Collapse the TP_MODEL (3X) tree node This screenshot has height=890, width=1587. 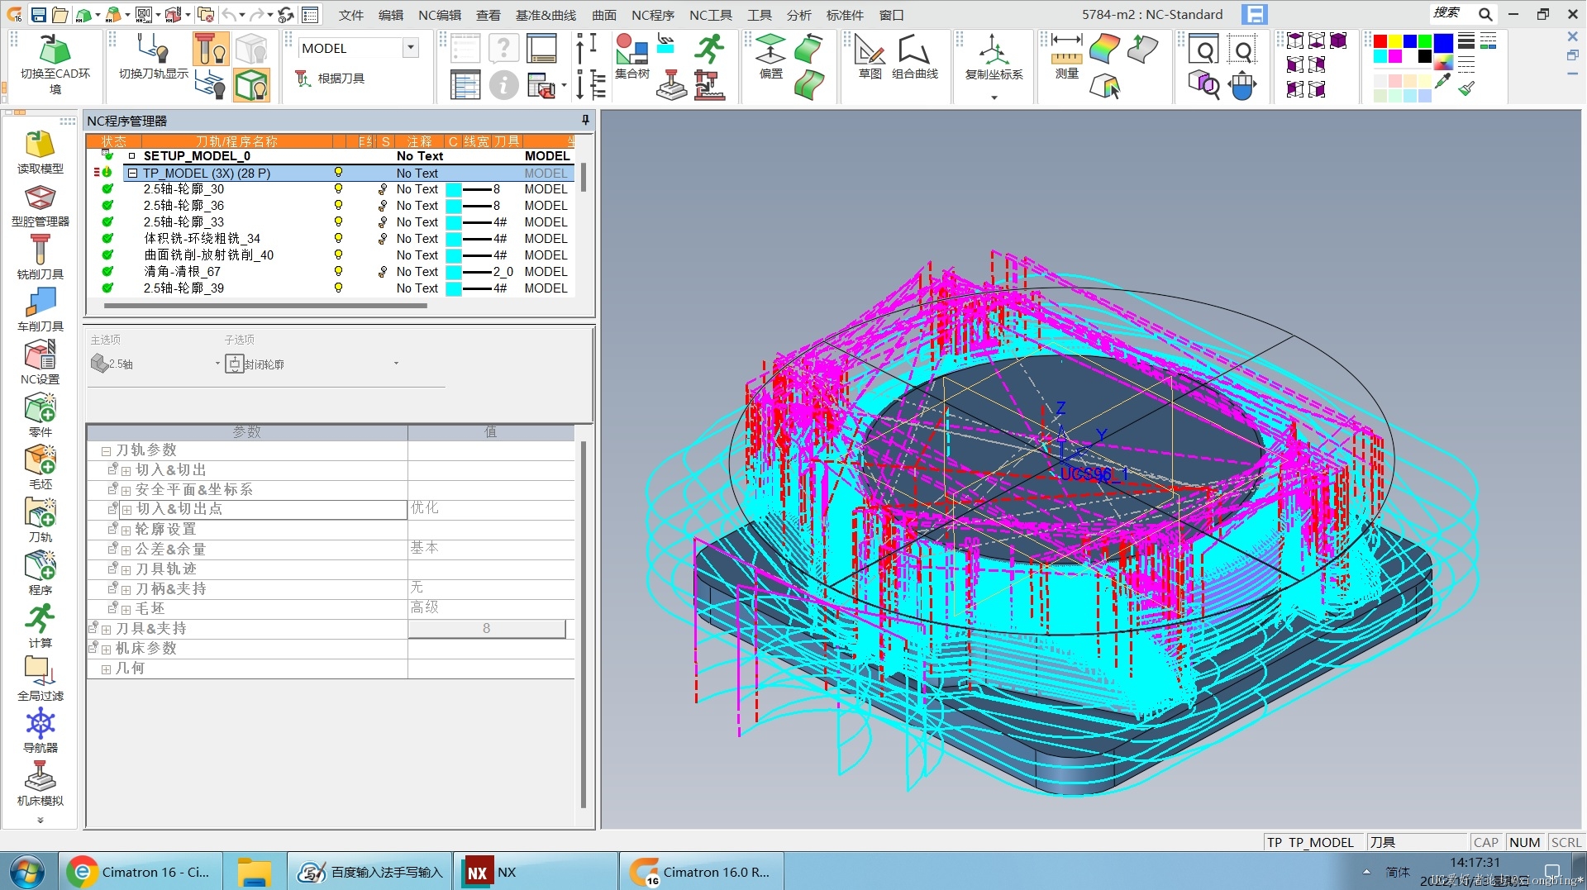click(132, 174)
